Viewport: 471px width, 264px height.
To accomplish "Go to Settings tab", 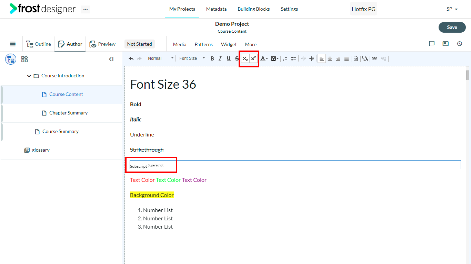I will click(289, 9).
